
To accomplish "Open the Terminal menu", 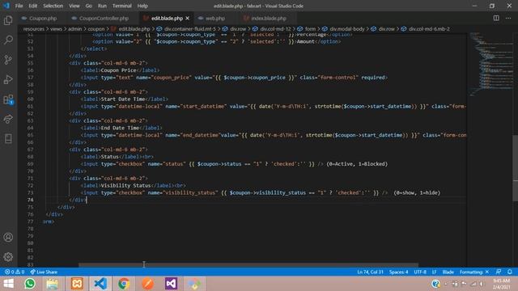I will [122, 6].
